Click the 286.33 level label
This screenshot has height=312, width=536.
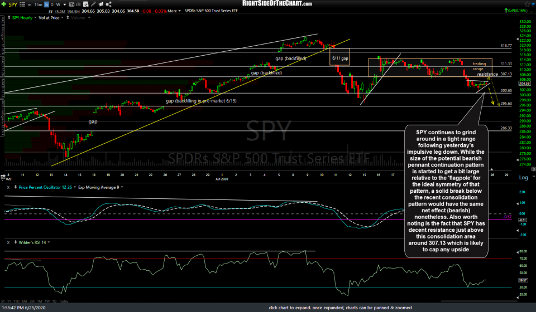[x=506, y=128]
